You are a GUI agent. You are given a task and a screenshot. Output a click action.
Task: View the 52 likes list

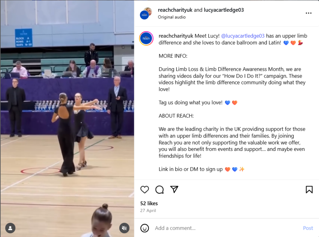pyautogui.click(x=149, y=203)
